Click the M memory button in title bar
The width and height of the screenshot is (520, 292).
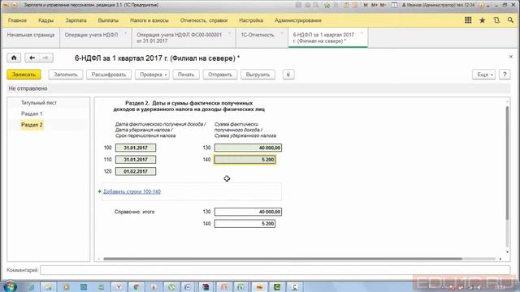tap(366, 5)
